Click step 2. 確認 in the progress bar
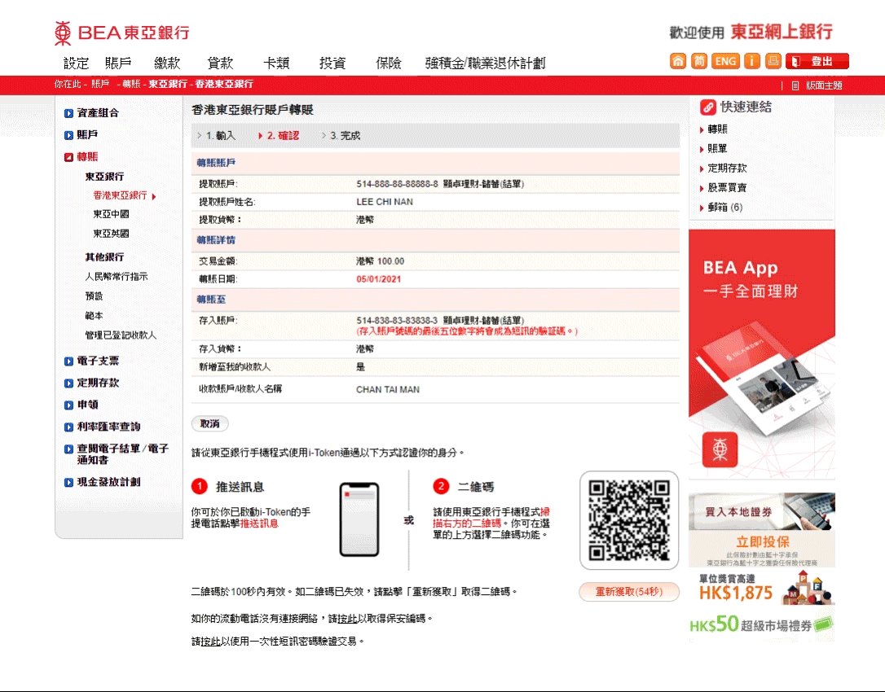 point(283,136)
